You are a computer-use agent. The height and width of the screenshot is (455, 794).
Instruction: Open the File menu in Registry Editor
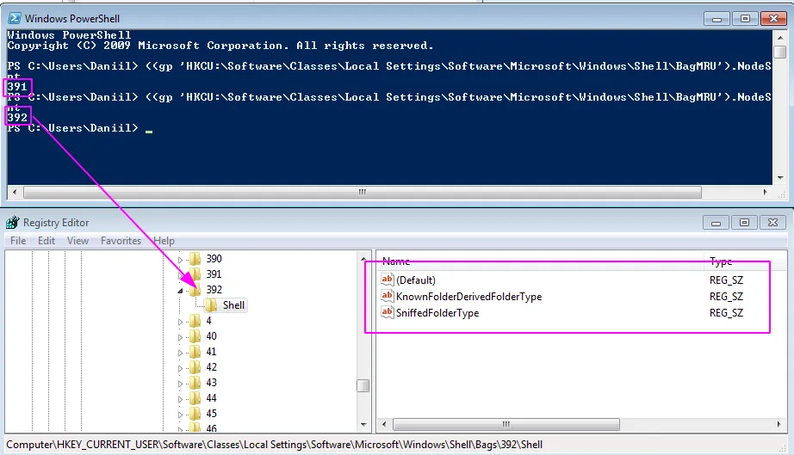point(18,241)
